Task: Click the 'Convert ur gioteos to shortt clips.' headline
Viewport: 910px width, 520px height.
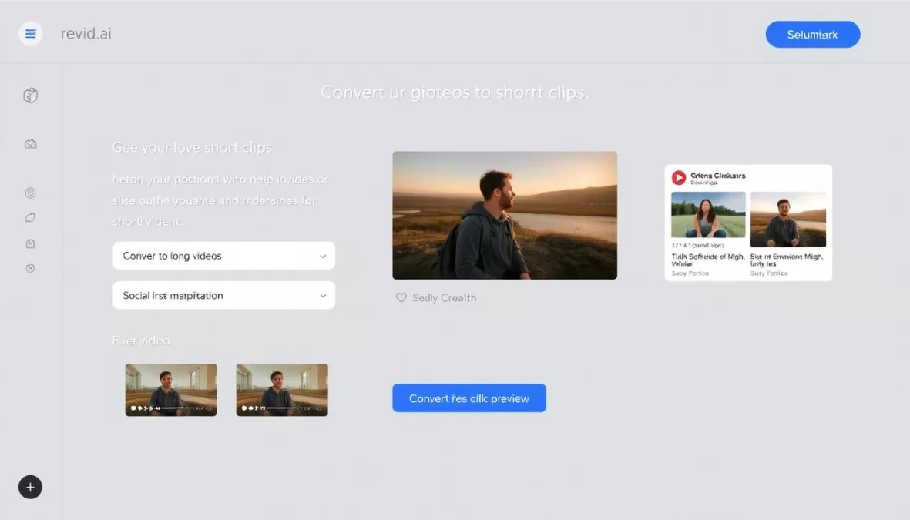Action: coord(455,92)
